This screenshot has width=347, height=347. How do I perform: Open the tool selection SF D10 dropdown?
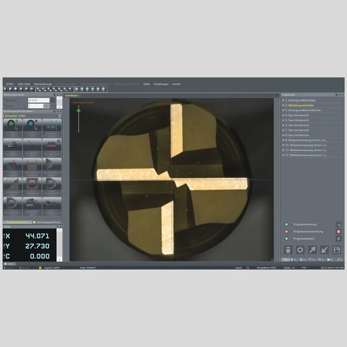pyautogui.click(x=39, y=101)
